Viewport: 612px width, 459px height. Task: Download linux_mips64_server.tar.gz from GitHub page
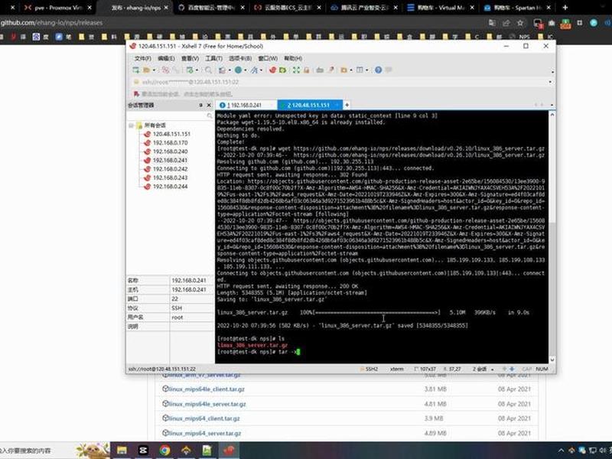[x=205, y=433]
